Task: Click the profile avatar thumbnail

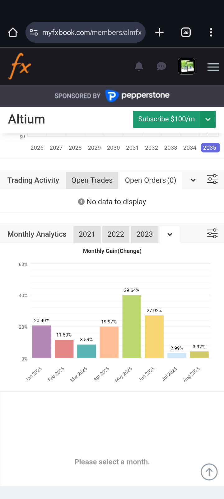Action: tap(186, 66)
